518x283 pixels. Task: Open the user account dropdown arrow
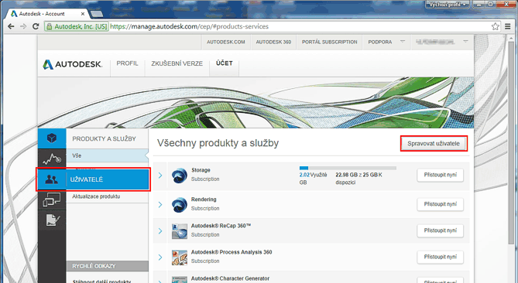(465, 42)
